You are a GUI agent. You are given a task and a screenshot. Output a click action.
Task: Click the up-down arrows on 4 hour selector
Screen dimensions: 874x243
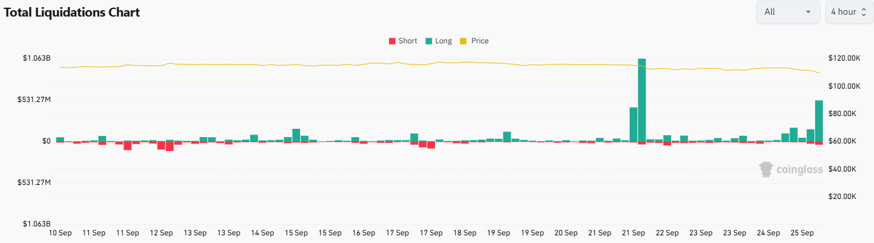tap(863, 12)
